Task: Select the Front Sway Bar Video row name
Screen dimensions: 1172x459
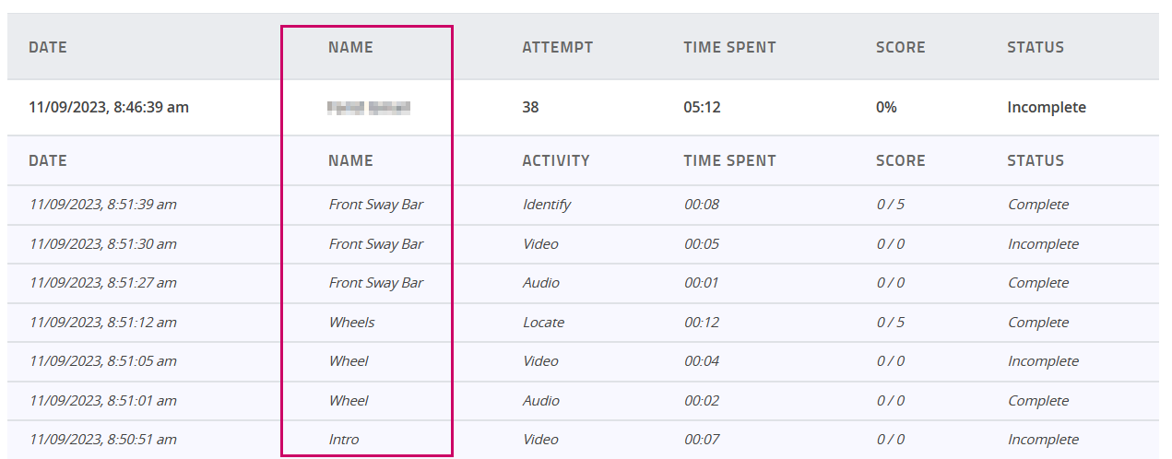Action: [375, 244]
